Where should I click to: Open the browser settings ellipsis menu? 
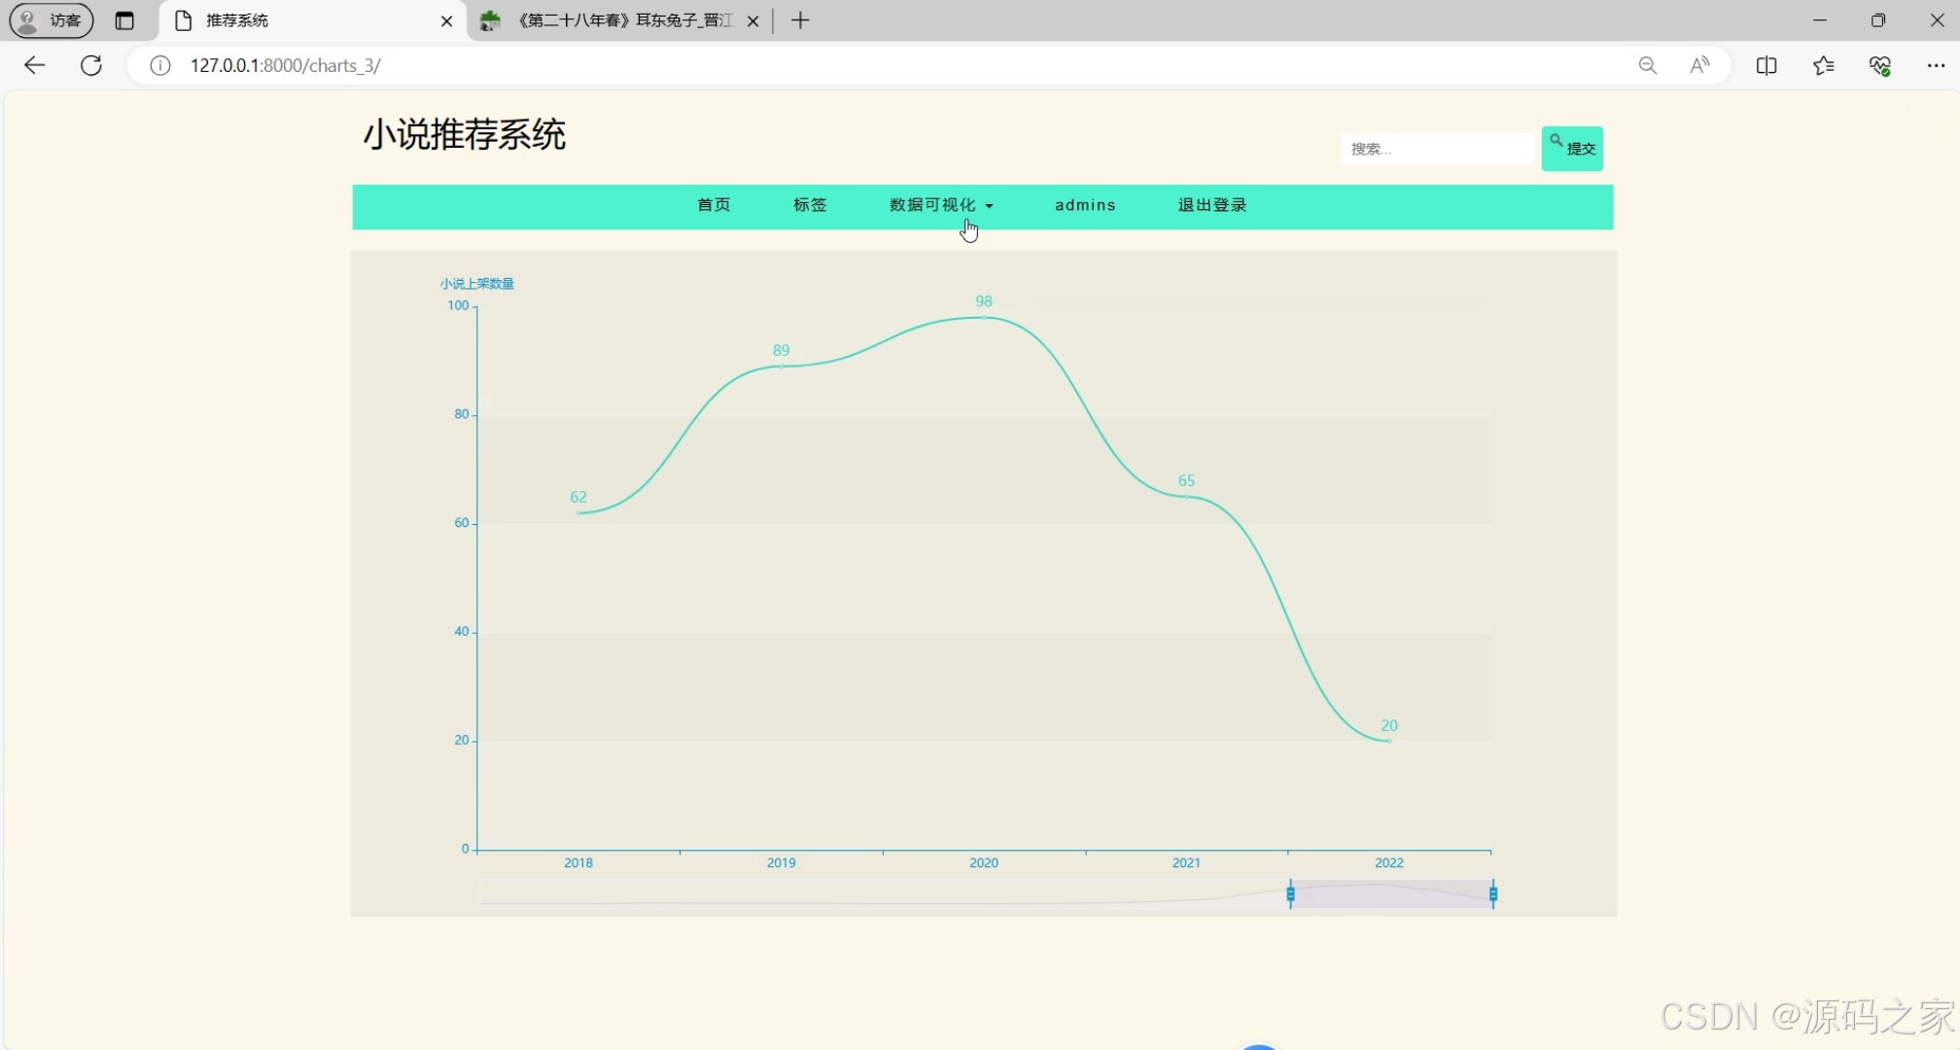click(1936, 65)
